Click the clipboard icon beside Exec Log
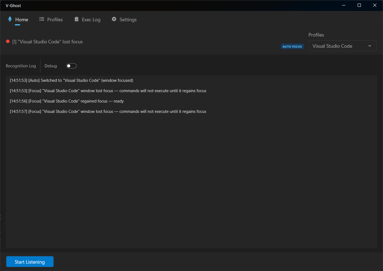 pyautogui.click(x=76, y=19)
